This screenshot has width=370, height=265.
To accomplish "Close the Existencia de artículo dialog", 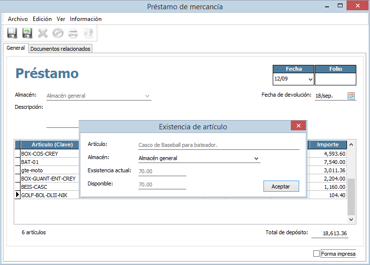I will (298, 126).
